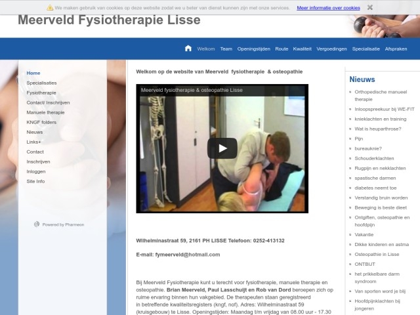Open Manuele therapie sidebar link
This screenshot has height=315, width=420.
click(x=45, y=112)
